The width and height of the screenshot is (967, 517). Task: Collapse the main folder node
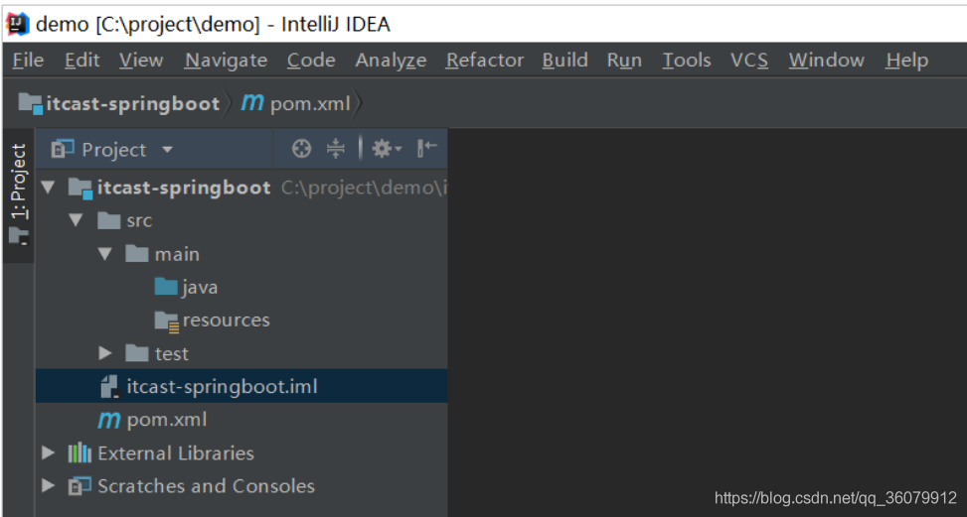coord(104,254)
